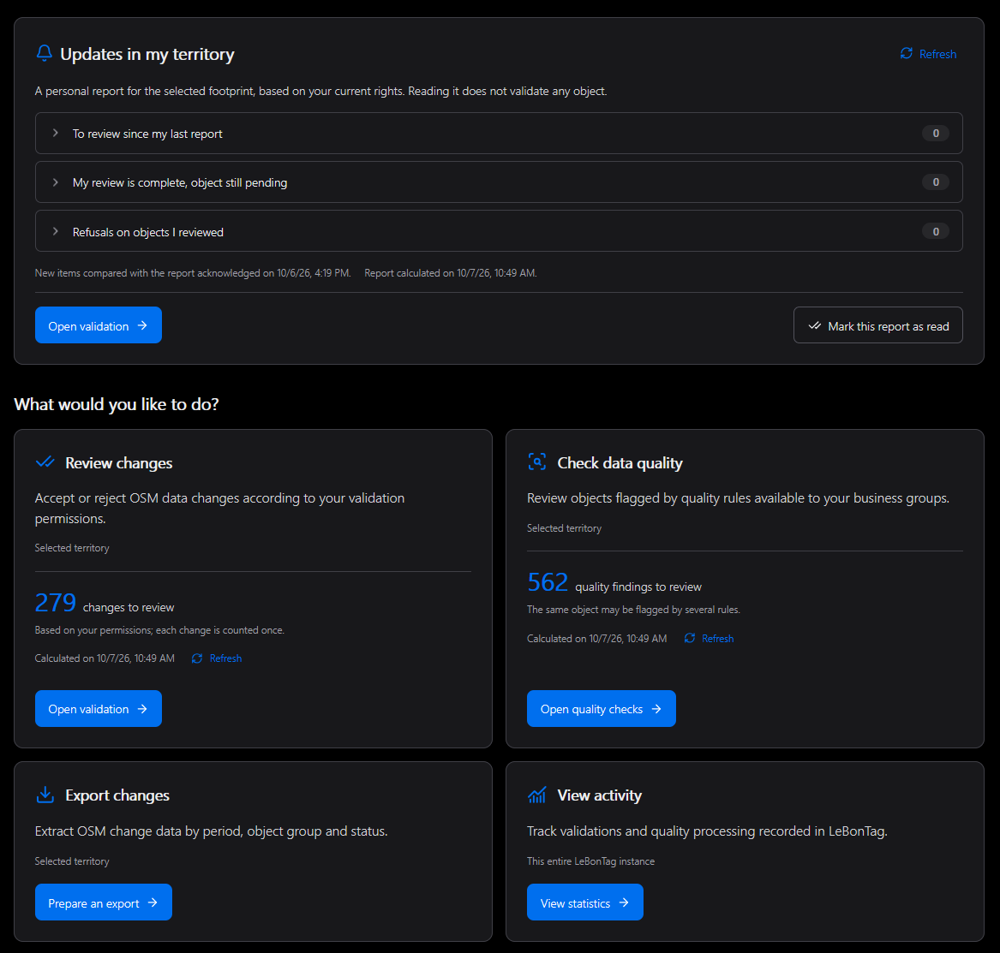Click the 562 quality findings number
Screen dimensions: 1000x953
point(548,582)
